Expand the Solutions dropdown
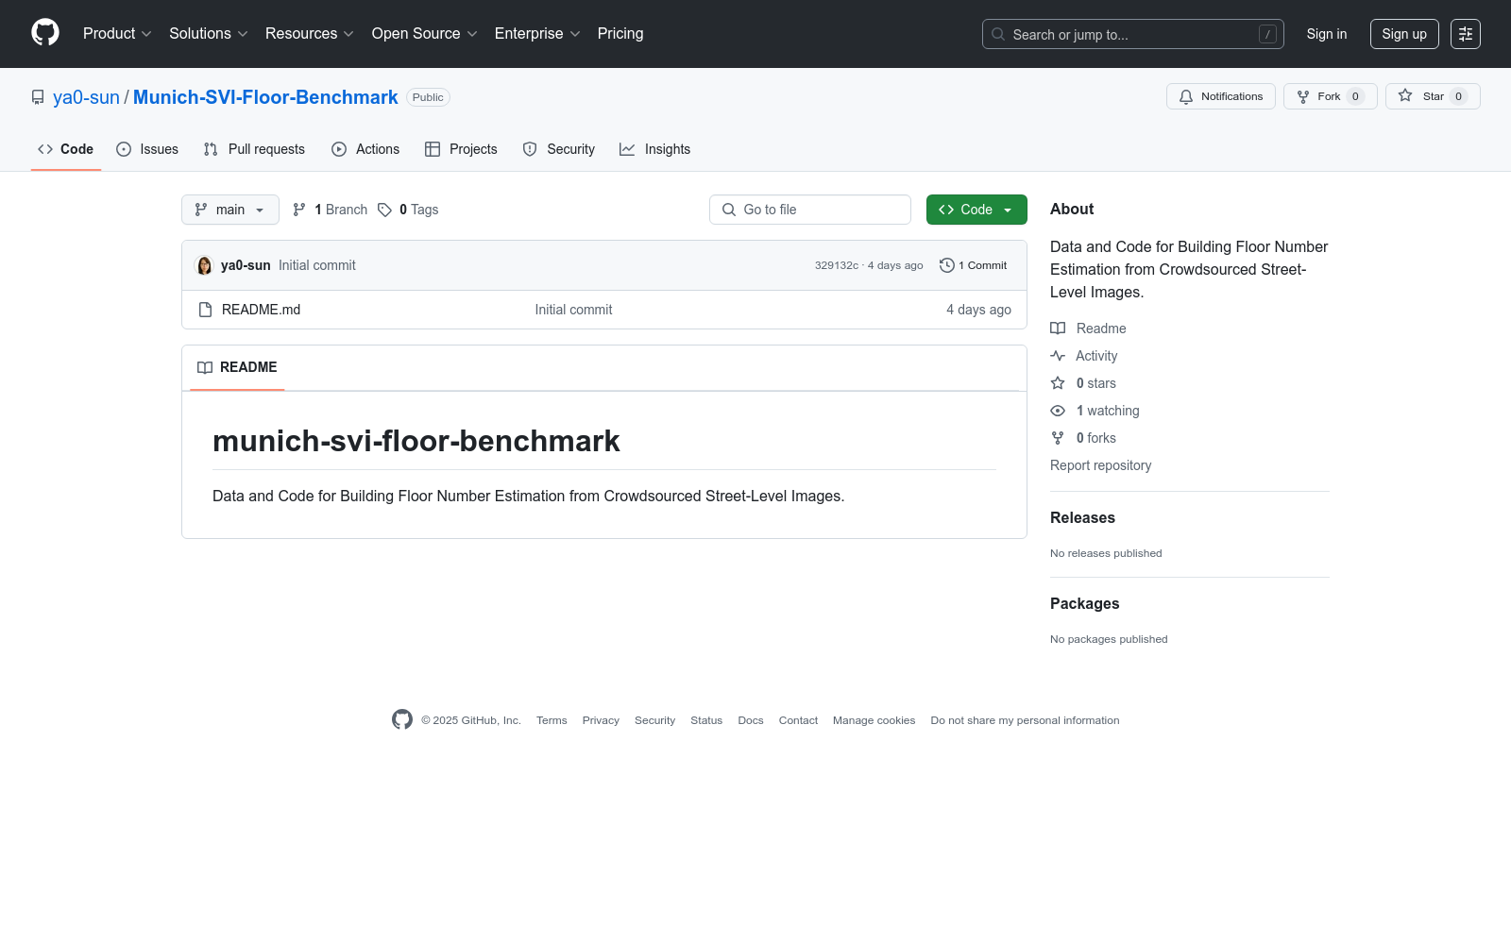The width and height of the screenshot is (1511, 944). click(x=209, y=34)
